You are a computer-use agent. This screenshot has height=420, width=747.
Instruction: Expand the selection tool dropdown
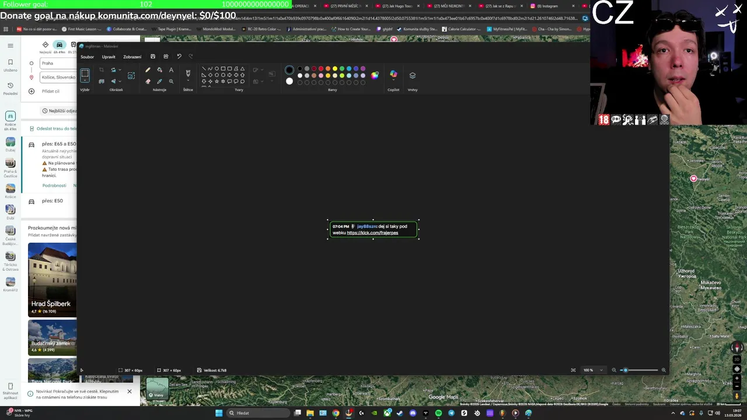(85, 80)
